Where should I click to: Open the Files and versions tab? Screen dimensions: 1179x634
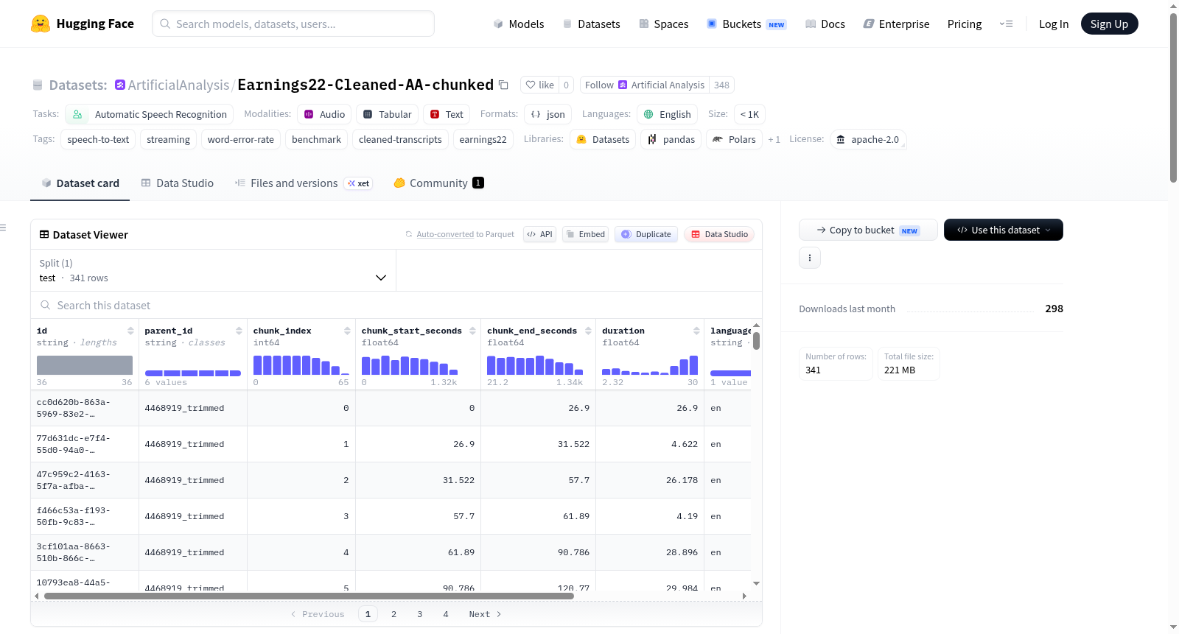pyautogui.click(x=304, y=183)
